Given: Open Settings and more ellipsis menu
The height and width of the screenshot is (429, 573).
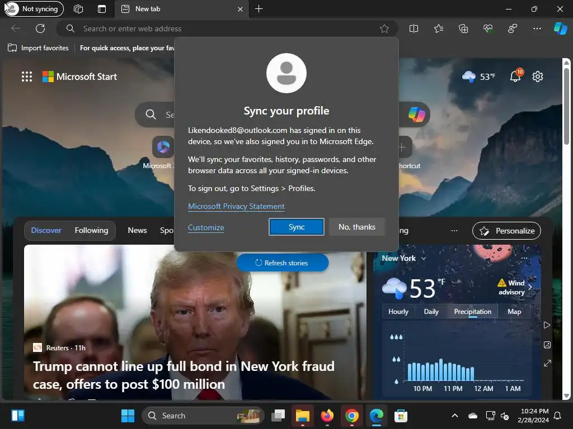Looking at the screenshot, I should [537, 28].
